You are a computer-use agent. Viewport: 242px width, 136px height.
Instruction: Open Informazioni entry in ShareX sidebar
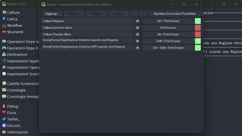click(17, 132)
